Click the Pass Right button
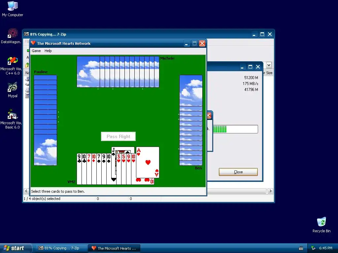Viewport: 338px width, 253px height. 118,136
